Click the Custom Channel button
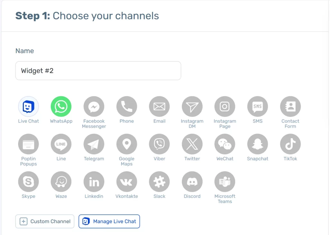 pos(44,221)
